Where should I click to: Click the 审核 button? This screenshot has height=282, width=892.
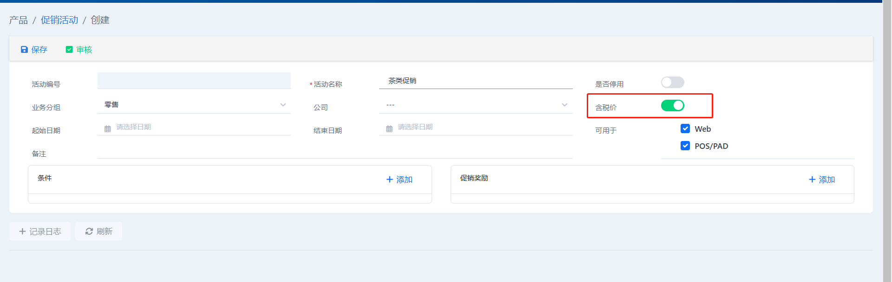[x=79, y=50]
